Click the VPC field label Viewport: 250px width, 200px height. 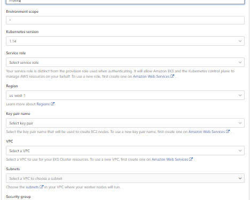coord(10,141)
